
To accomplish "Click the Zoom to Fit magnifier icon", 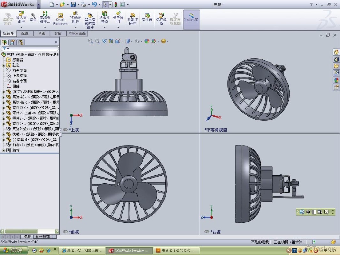I will coord(91,41).
